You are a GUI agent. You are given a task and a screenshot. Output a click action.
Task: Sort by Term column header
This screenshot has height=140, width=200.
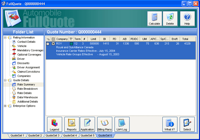coord(78,39)
